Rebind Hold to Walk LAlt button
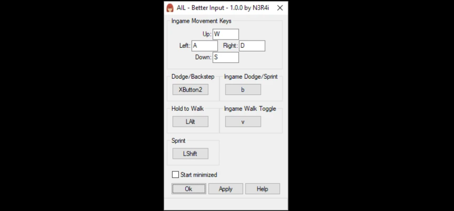Image resolution: width=454 pixels, height=211 pixels. click(190, 122)
